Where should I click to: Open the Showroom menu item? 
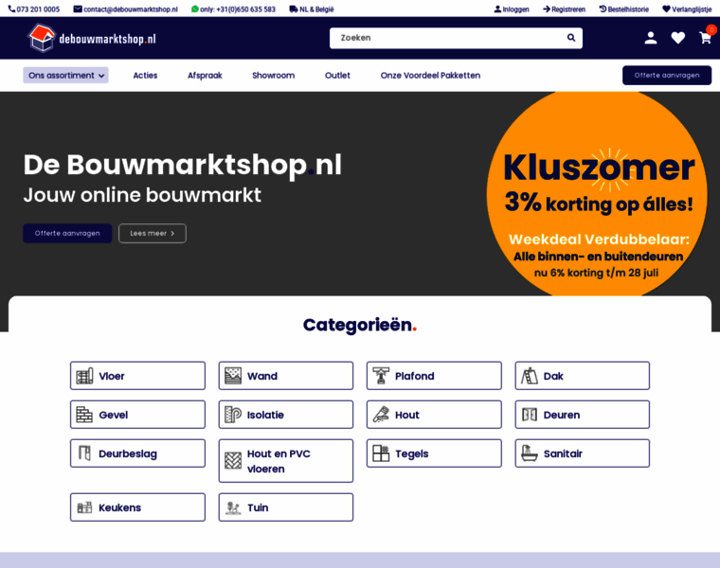coord(273,75)
